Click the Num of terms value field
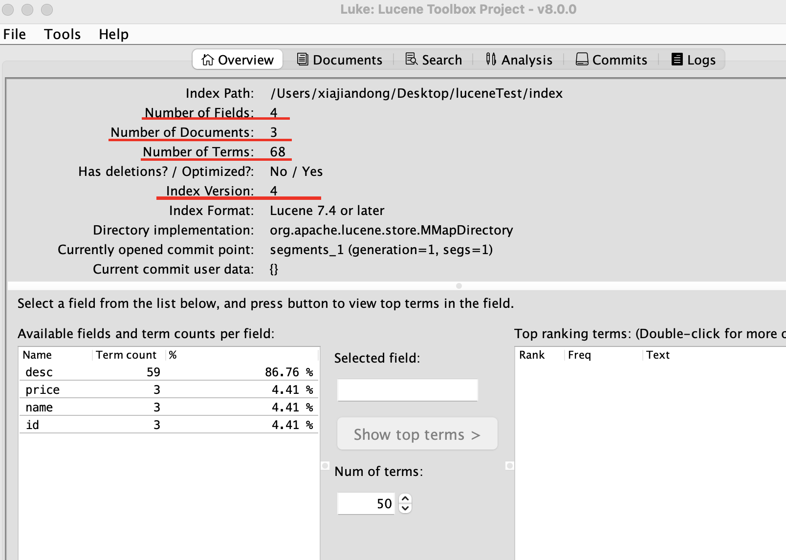The width and height of the screenshot is (786, 560). (367, 503)
